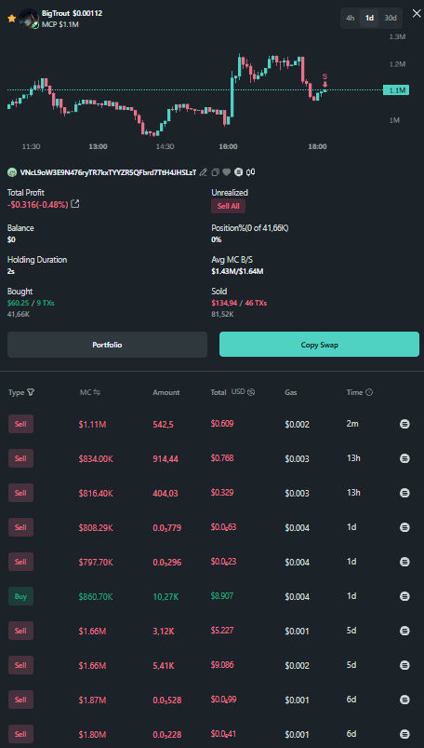The height and width of the screenshot is (748, 424).
Task: Open explorer link for the $1.80M sell
Action: point(404,734)
